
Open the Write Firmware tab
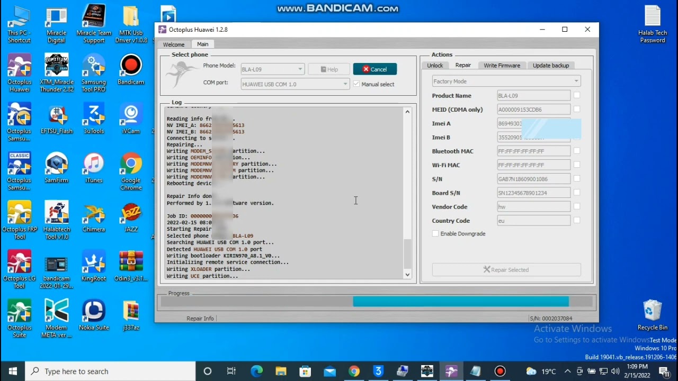502,66
